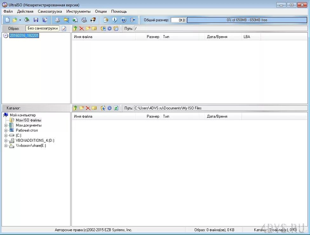This screenshot has width=310, height=235.
Task: Select Мои ISO файлы folder
Action: (29, 120)
